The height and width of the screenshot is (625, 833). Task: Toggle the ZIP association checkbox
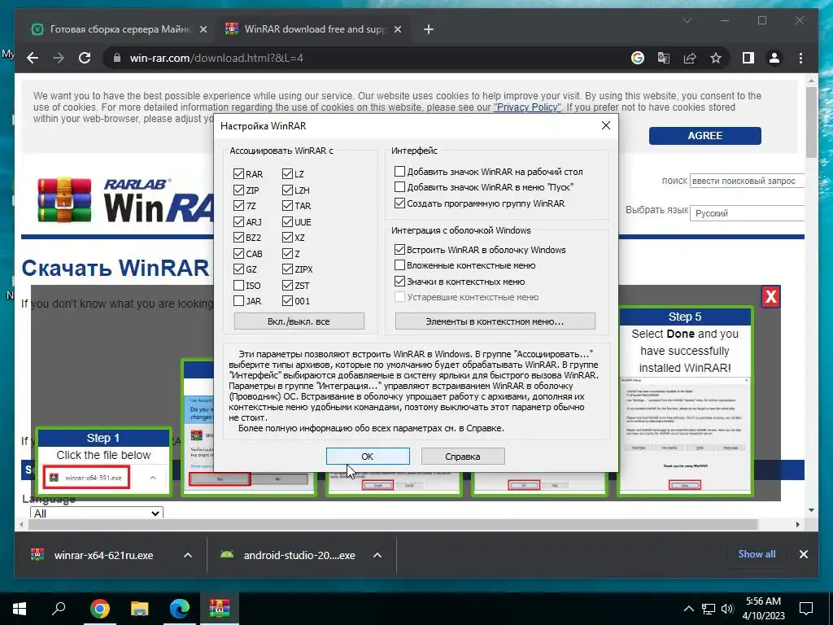coord(238,190)
